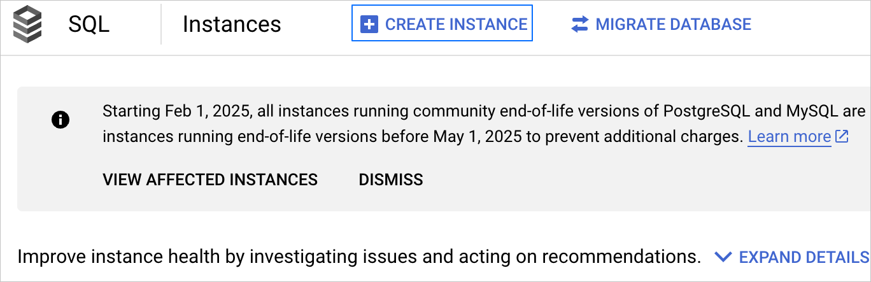This screenshot has height=282, width=871.
Task: Expand details via the EXPAND DETAILS label
Action: [804, 257]
